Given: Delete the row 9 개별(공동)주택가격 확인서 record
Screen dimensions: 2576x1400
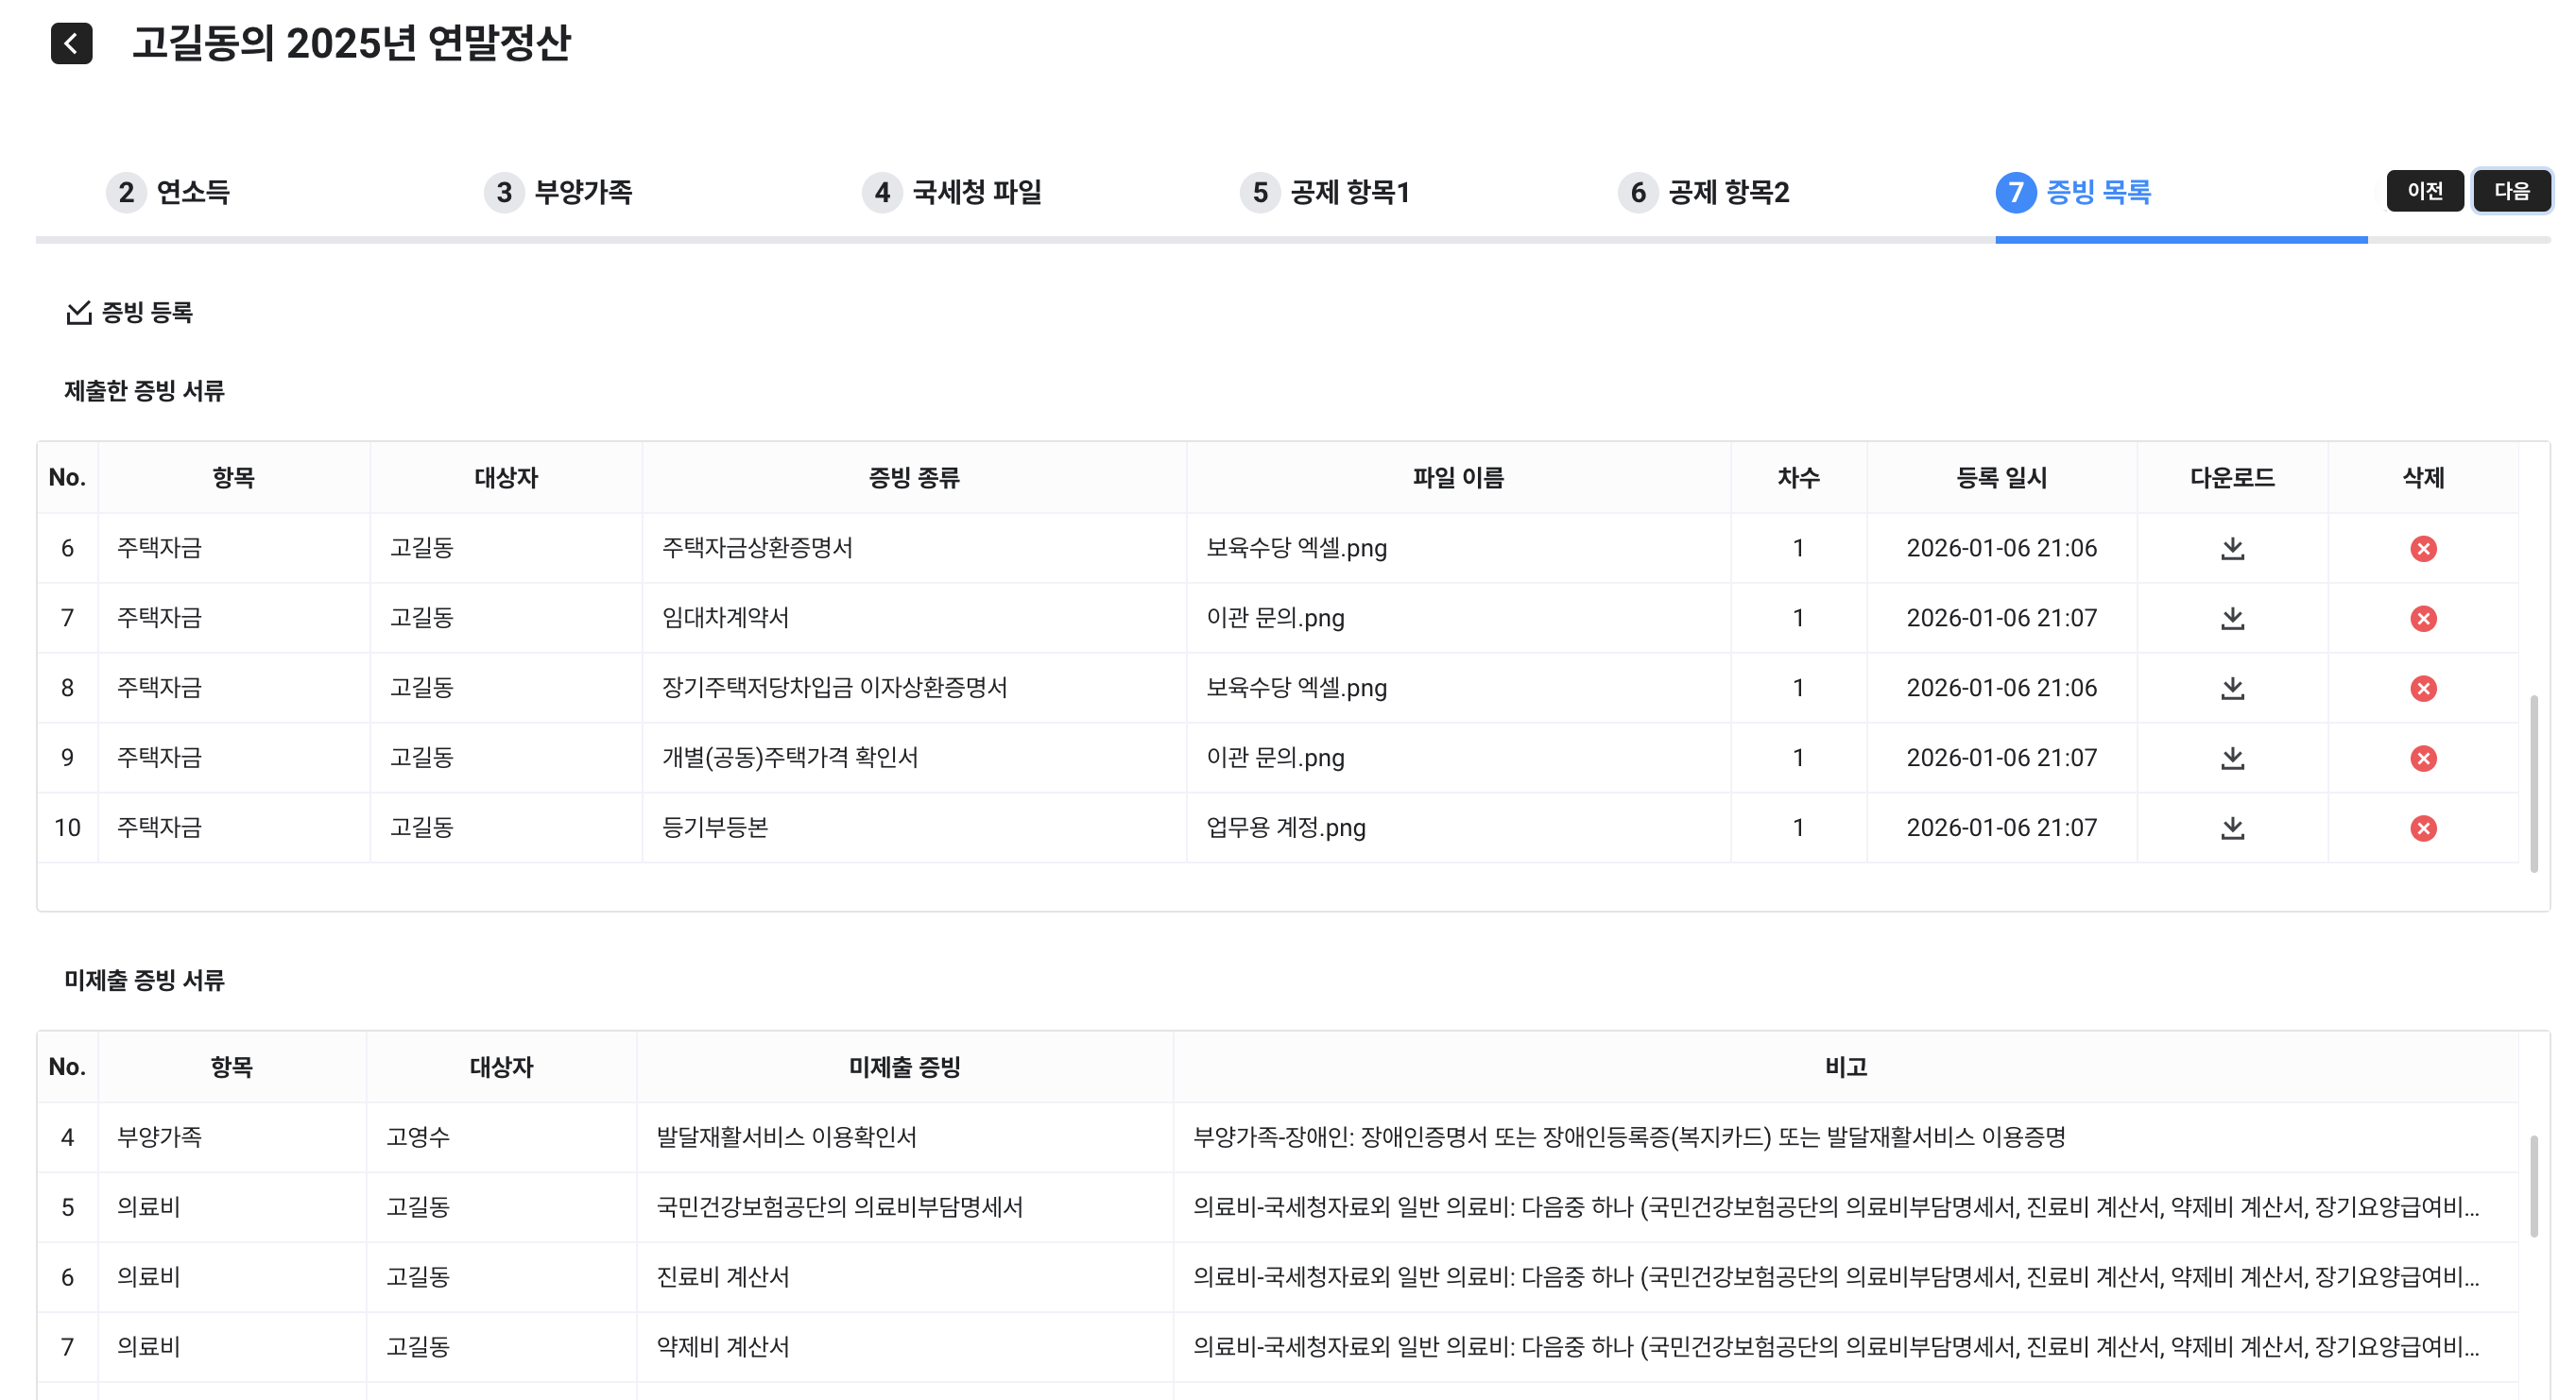Looking at the screenshot, I should (x=2422, y=758).
